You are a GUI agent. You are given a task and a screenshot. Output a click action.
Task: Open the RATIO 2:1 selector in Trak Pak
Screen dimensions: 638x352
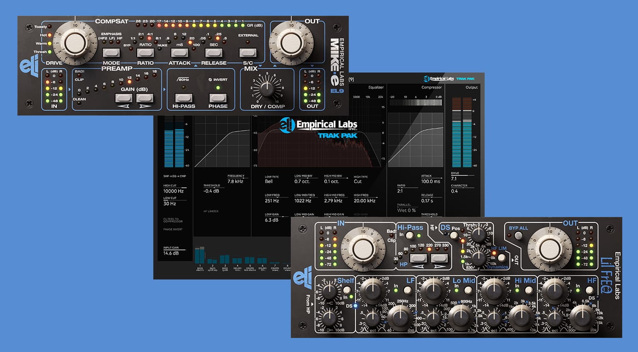pos(401,191)
